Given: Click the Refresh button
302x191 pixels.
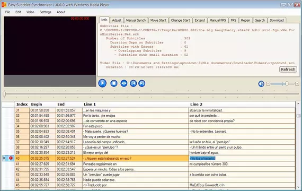Looking at the screenshot, I should (x=288, y=70).
